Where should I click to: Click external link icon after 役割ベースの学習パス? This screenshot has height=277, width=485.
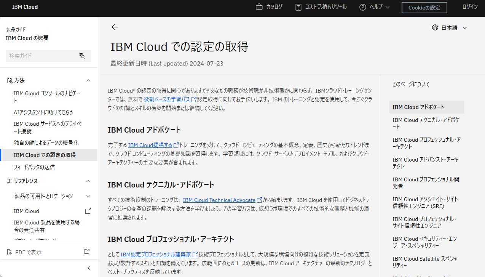[193, 99]
